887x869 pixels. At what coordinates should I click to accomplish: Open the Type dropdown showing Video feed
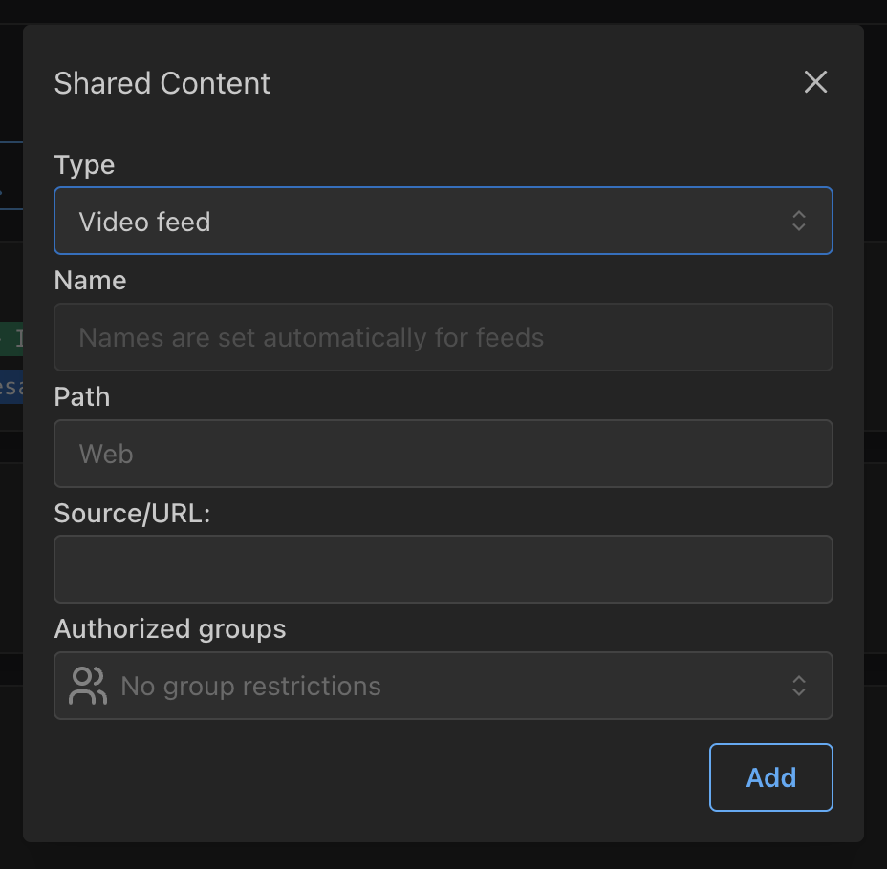[443, 221]
